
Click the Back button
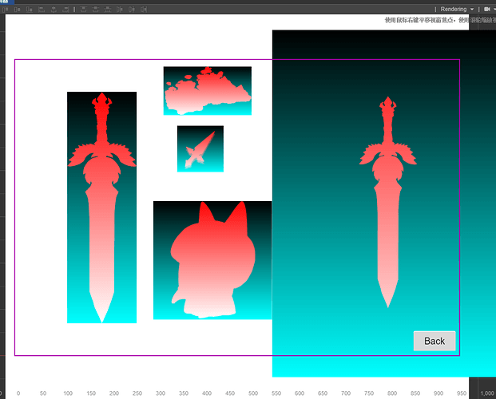click(434, 341)
